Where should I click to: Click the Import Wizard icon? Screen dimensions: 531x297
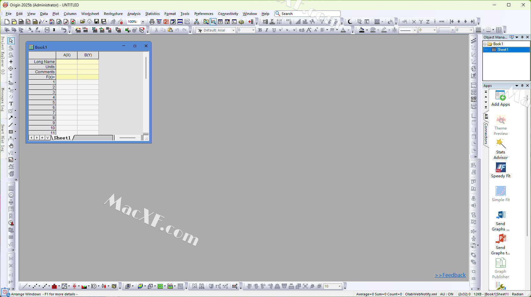pos(78,30)
